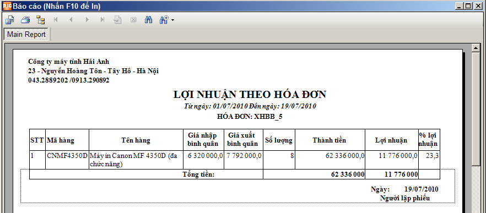Viewport: 486px width, 213px height.
Task: Click the STT column header
Action: 37,140
